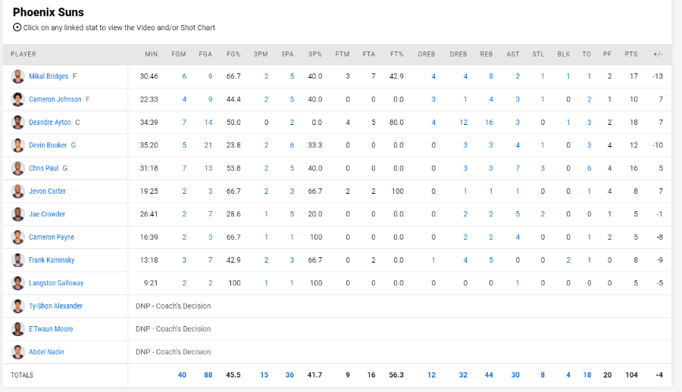Click Frank Kaminsky's player avatar
Image resolution: width=682 pixels, height=392 pixels.
pyautogui.click(x=18, y=260)
